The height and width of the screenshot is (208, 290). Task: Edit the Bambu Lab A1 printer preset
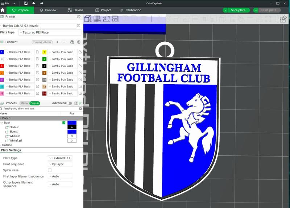coord(78,25)
